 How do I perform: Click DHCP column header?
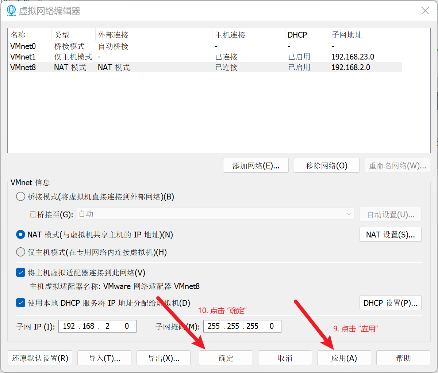307,35
